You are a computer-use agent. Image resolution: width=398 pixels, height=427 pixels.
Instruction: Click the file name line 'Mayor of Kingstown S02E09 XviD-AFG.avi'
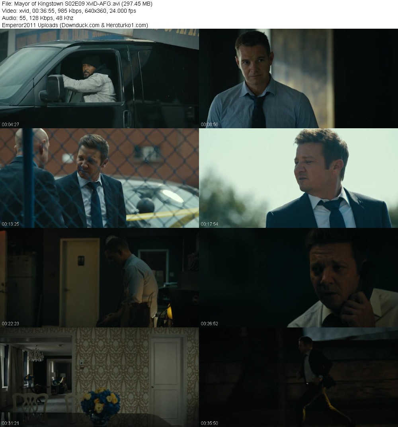(x=77, y=4)
